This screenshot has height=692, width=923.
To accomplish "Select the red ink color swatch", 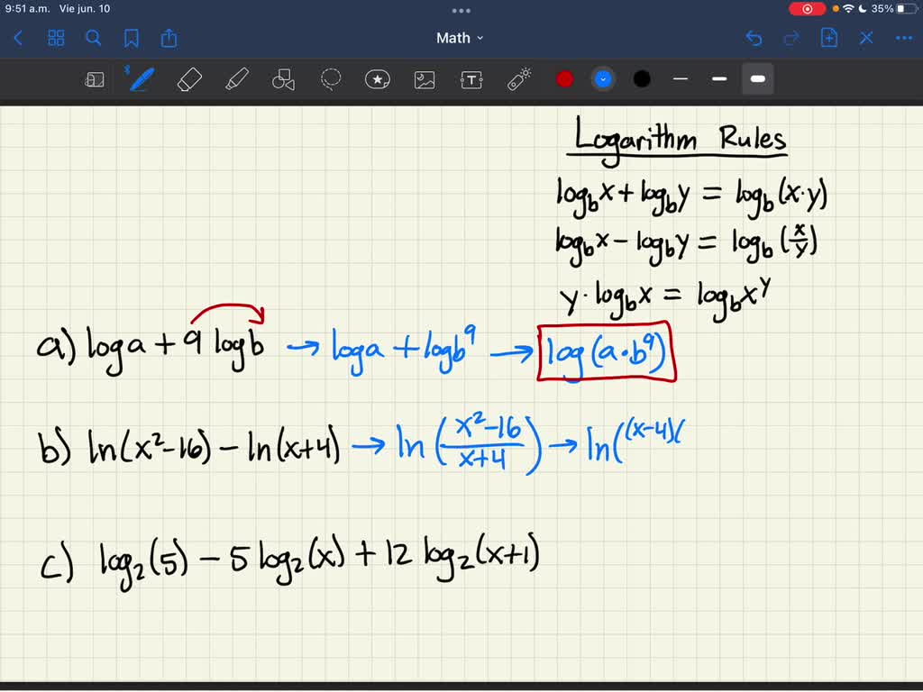I will [x=564, y=79].
